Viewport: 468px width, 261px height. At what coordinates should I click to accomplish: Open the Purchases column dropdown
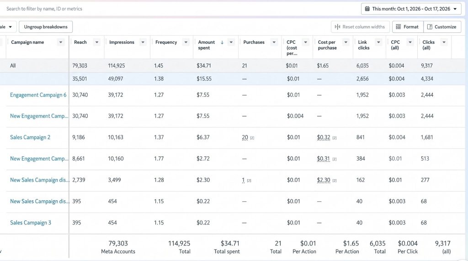pyautogui.click(x=274, y=42)
